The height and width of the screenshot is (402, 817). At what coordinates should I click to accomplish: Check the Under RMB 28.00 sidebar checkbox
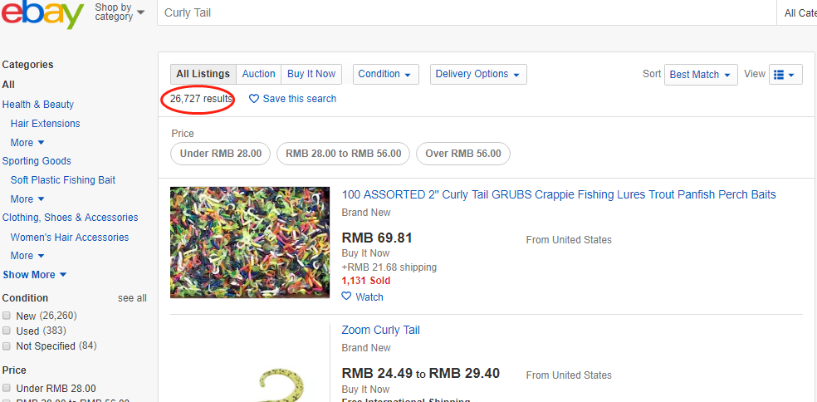[x=7, y=388]
